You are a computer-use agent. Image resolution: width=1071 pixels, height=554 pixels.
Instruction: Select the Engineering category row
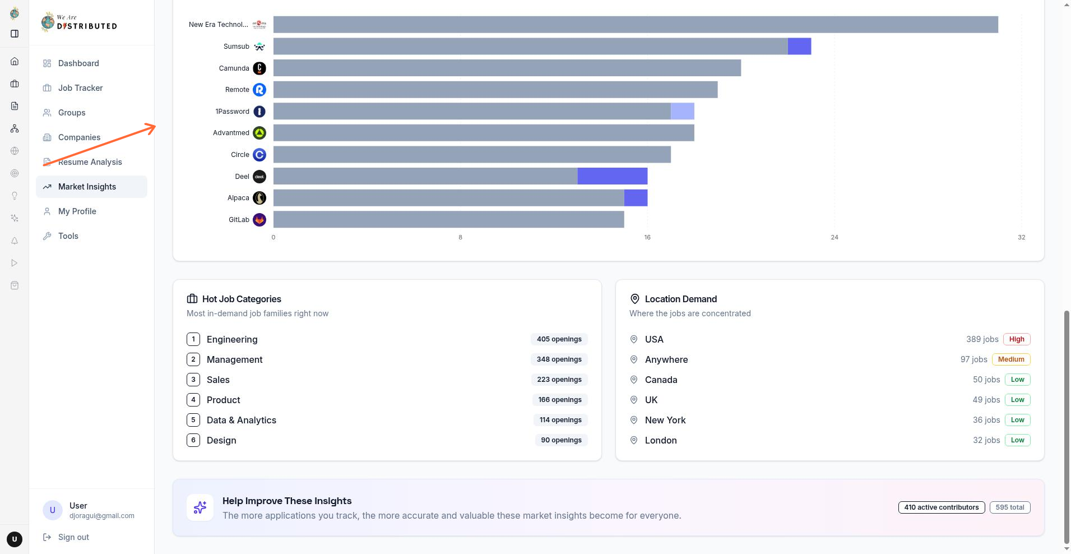tap(387, 339)
